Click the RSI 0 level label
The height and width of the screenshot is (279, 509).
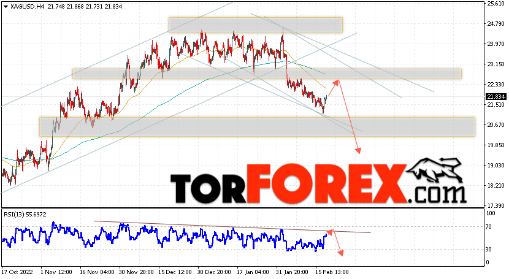point(488,262)
